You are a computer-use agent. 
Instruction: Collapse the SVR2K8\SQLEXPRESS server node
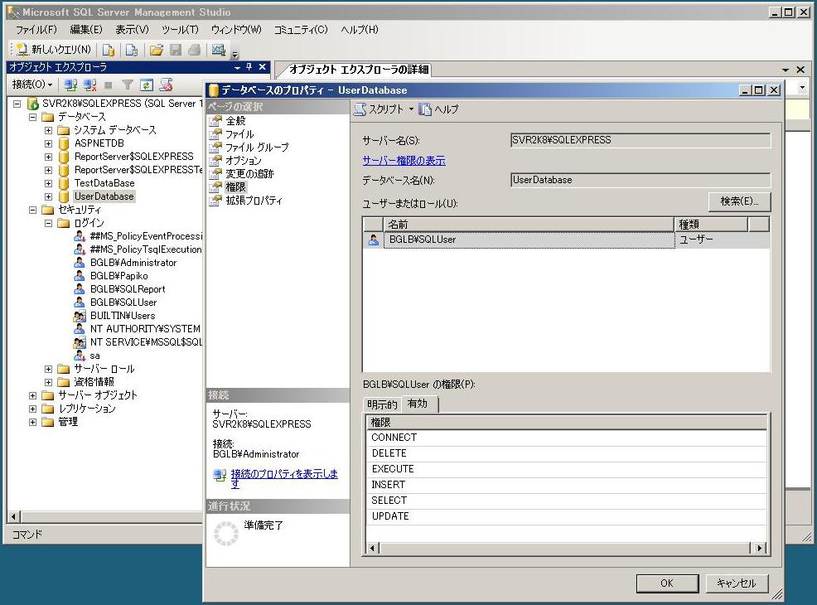tap(17, 104)
